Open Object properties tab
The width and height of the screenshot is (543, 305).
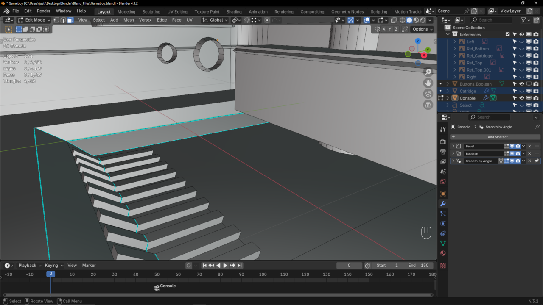click(443, 194)
